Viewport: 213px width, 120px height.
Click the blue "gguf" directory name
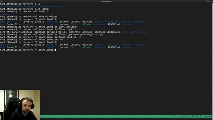tap(133, 32)
